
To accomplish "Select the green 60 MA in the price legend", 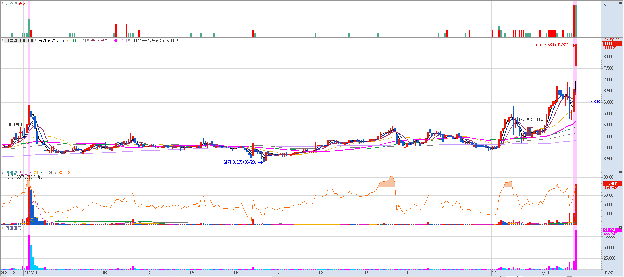I will [x=75, y=41].
